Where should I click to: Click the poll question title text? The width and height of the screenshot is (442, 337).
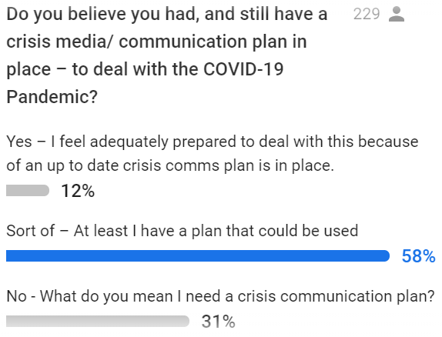[x=167, y=55]
